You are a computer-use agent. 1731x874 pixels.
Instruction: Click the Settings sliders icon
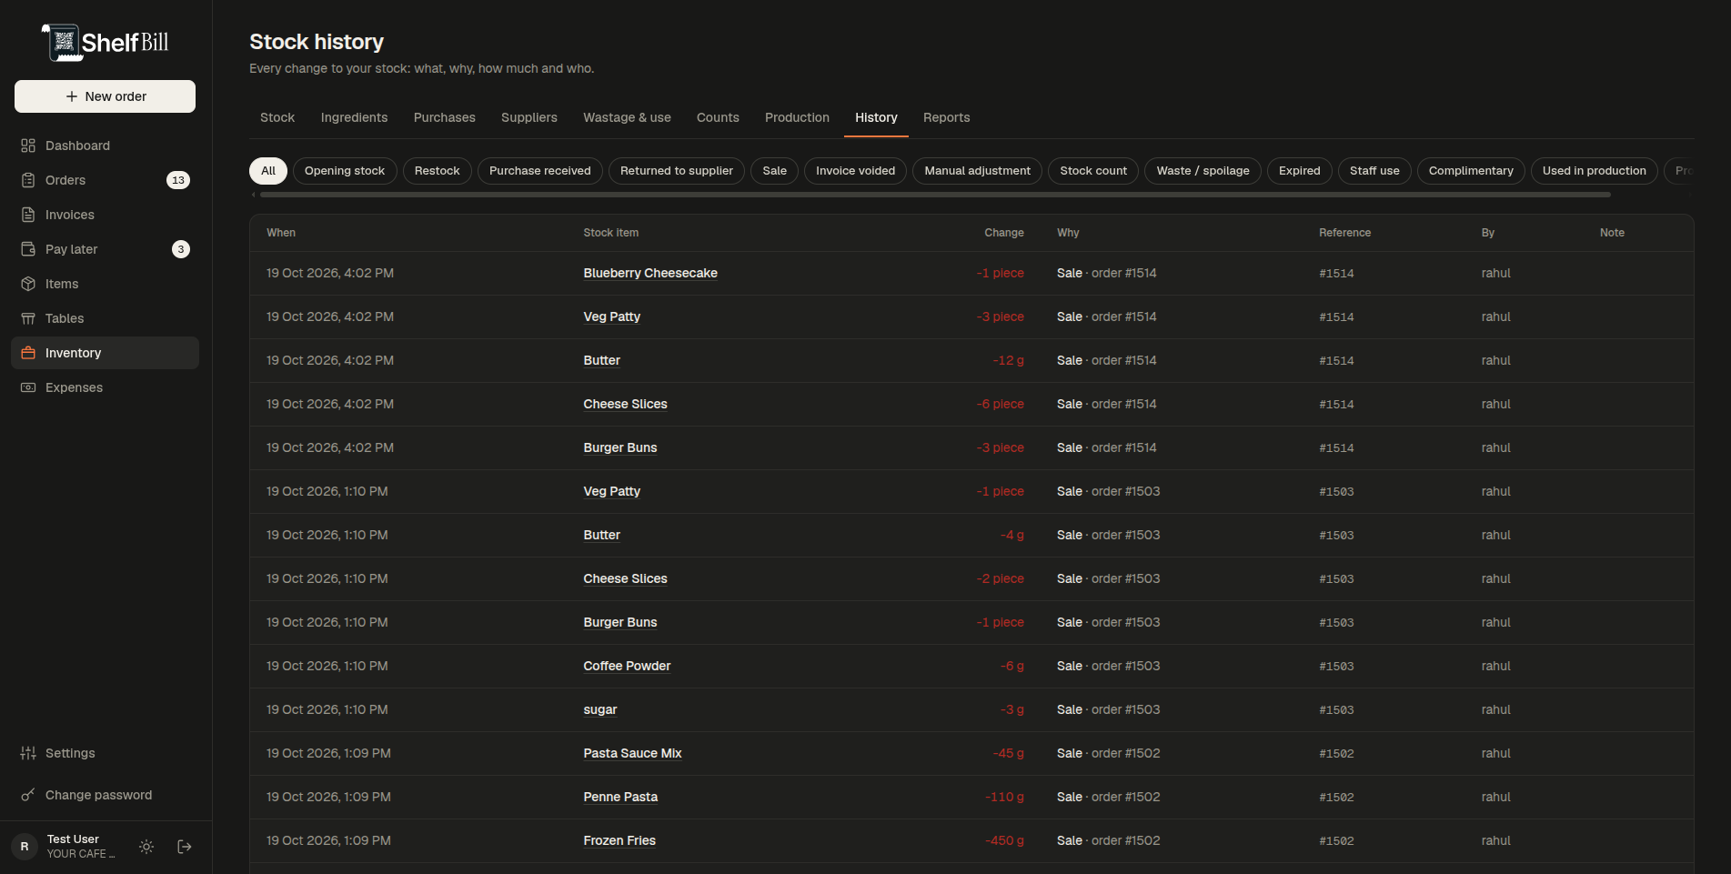coord(28,753)
